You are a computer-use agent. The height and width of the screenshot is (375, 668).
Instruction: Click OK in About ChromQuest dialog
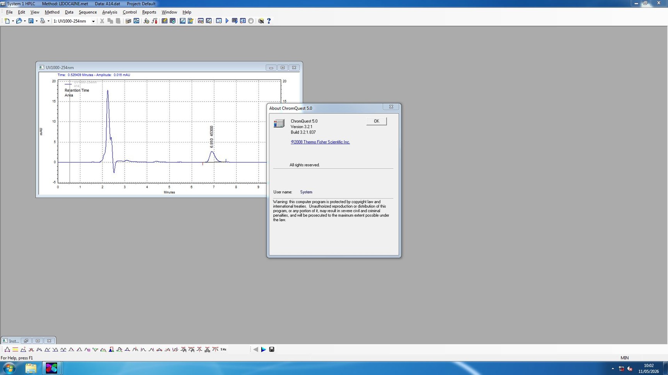pyautogui.click(x=377, y=121)
